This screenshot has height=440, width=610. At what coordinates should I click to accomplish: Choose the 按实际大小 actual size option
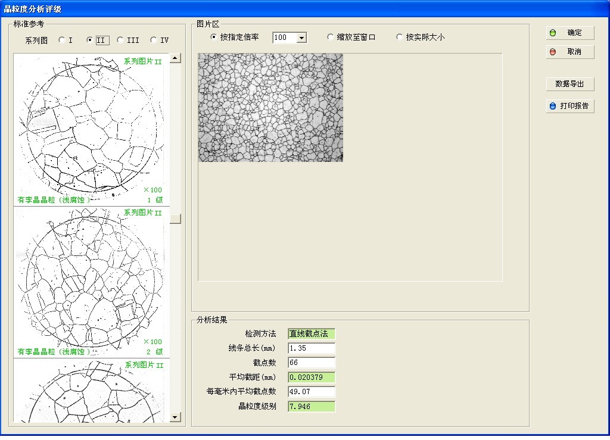coord(400,38)
